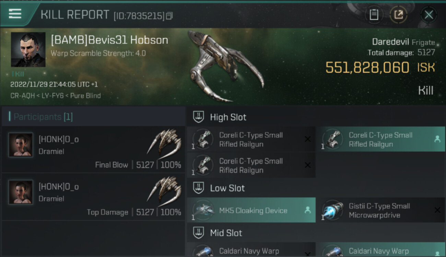Open the hamburger menu icon
This screenshot has width=446, height=257.
click(x=15, y=13)
